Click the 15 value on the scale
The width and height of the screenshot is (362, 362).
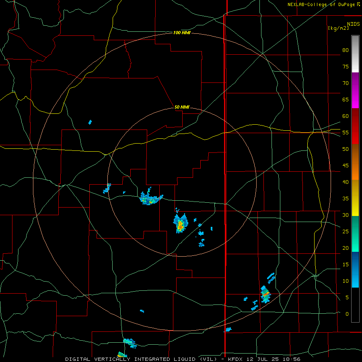point(346,265)
